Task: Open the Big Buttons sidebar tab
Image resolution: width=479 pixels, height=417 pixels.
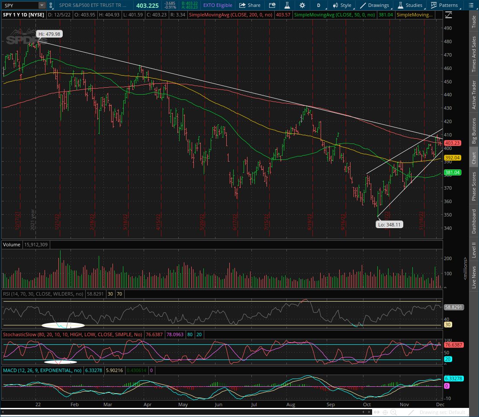Action: pos(474,131)
